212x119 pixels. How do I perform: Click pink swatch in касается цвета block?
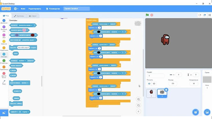click(24, 30)
